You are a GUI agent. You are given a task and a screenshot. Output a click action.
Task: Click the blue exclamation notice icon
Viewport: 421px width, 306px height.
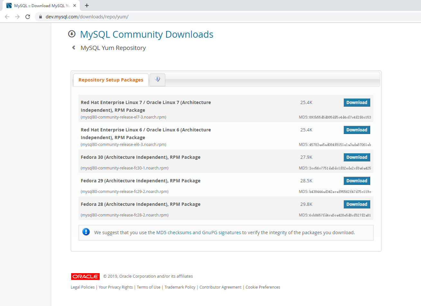pos(86,232)
